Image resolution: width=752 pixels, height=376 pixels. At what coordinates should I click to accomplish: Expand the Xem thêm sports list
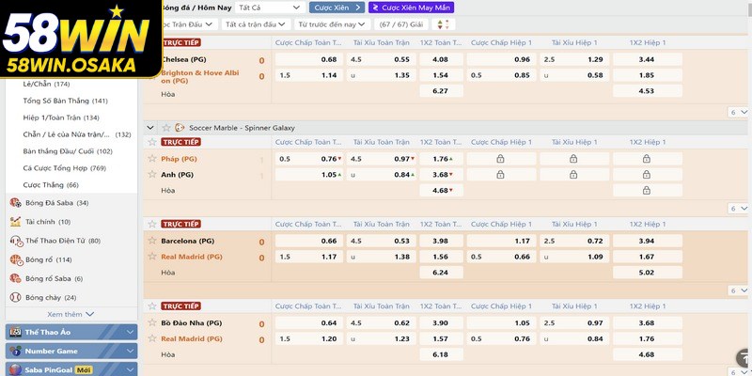[x=69, y=314]
